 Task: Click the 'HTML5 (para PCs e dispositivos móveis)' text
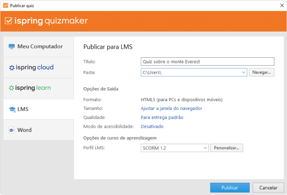pos(182,100)
